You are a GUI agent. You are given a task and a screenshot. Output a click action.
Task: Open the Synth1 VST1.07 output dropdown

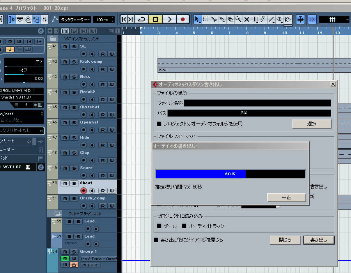pos(21,97)
